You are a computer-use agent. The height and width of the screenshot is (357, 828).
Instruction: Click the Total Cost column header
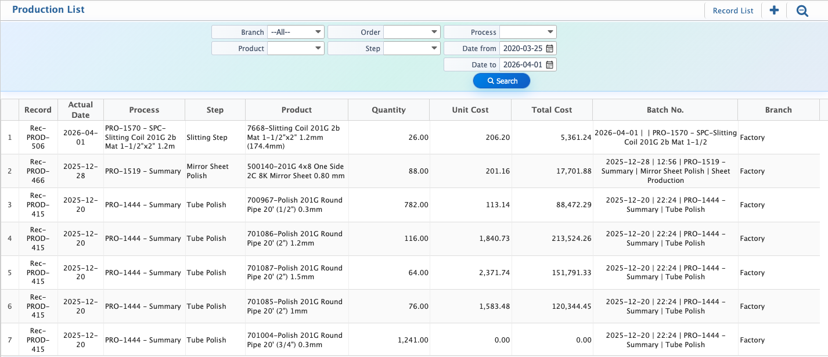(x=552, y=110)
